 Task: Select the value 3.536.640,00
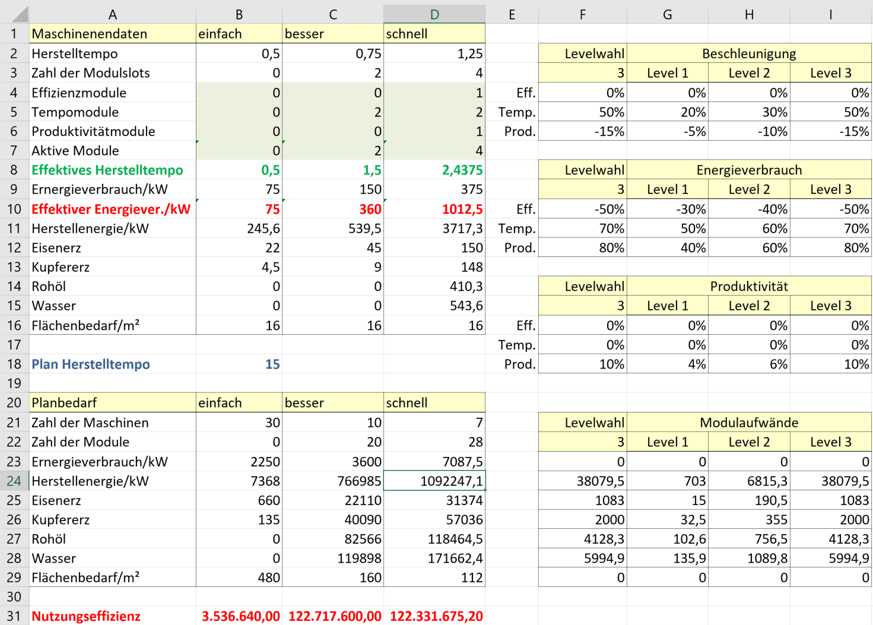click(239, 616)
